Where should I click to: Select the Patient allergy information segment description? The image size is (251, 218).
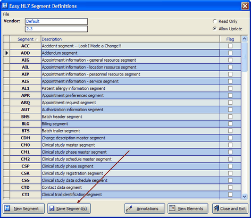73,88
